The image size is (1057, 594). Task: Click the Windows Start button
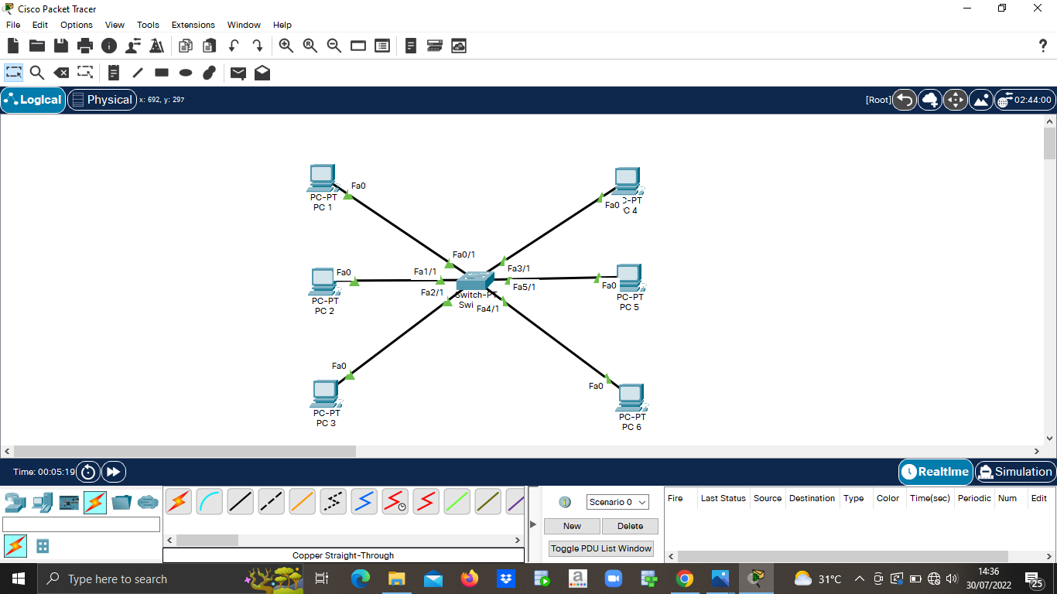click(18, 579)
